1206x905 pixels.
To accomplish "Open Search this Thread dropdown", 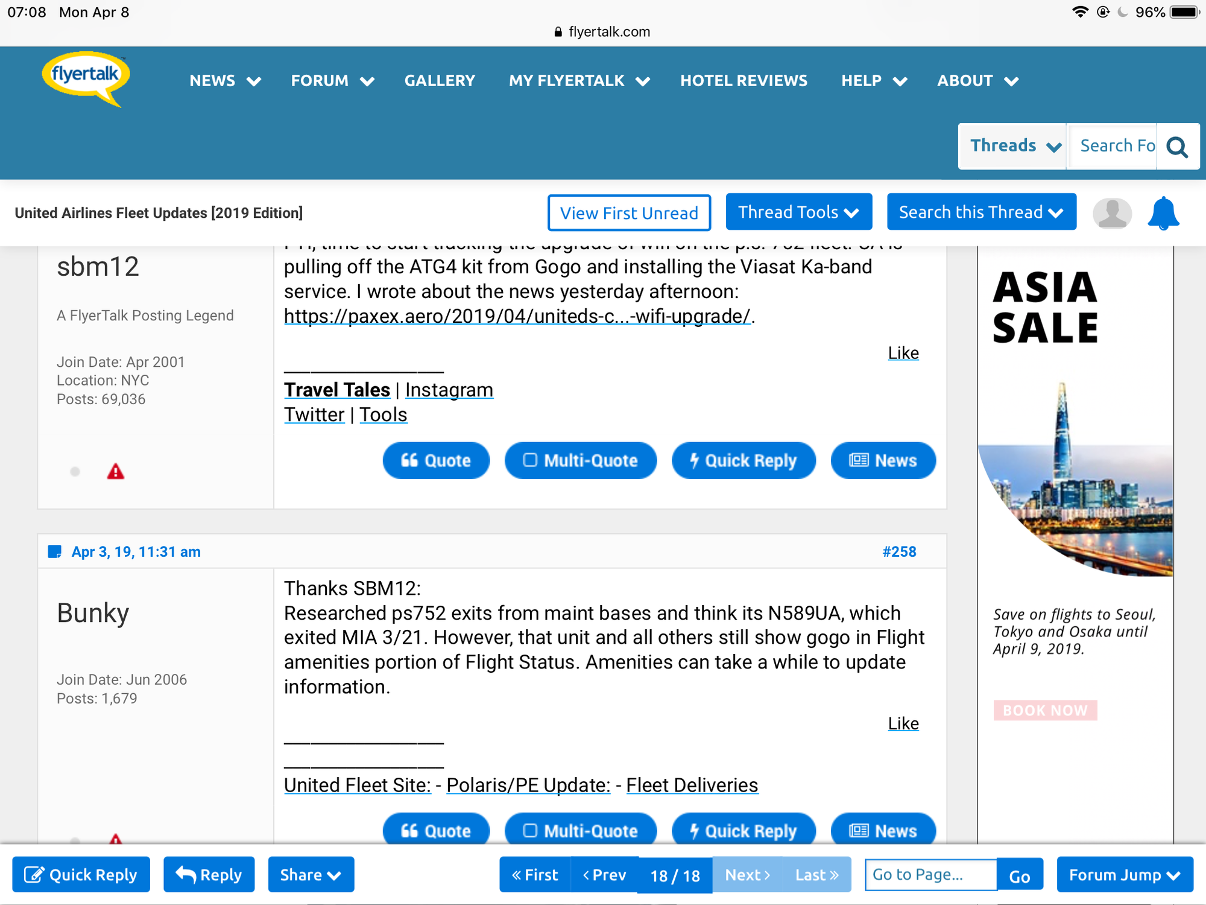I will click(981, 212).
